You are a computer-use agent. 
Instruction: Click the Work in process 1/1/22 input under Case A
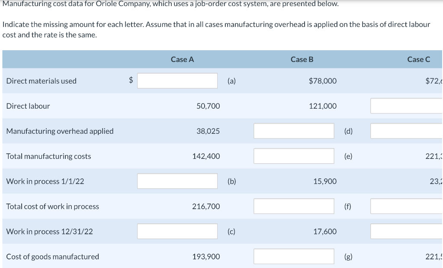click(177, 181)
